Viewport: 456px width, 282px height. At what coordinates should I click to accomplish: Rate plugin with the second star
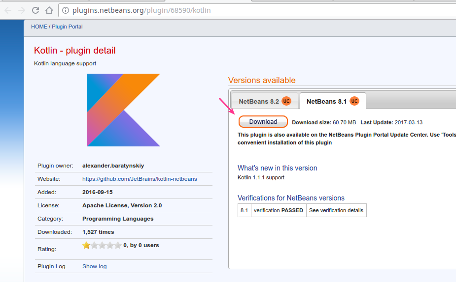(94, 245)
